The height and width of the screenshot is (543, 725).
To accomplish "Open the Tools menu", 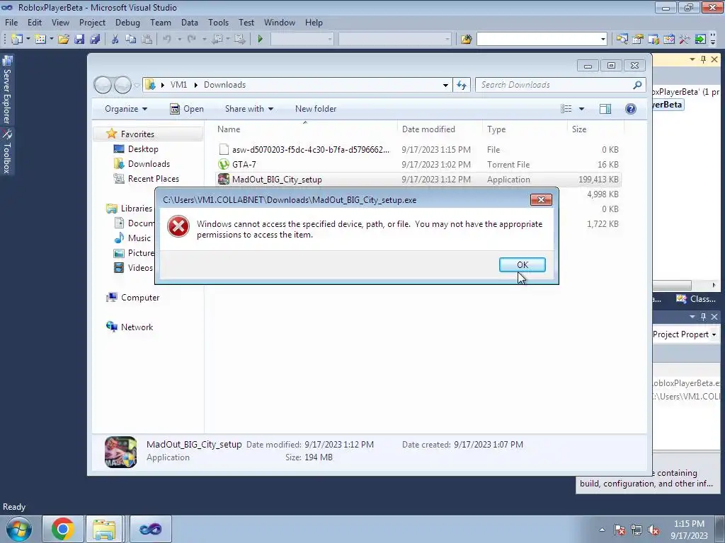I will (x=218, y=22).
